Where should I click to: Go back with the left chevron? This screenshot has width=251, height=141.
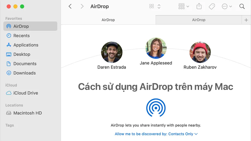[70, 6]
